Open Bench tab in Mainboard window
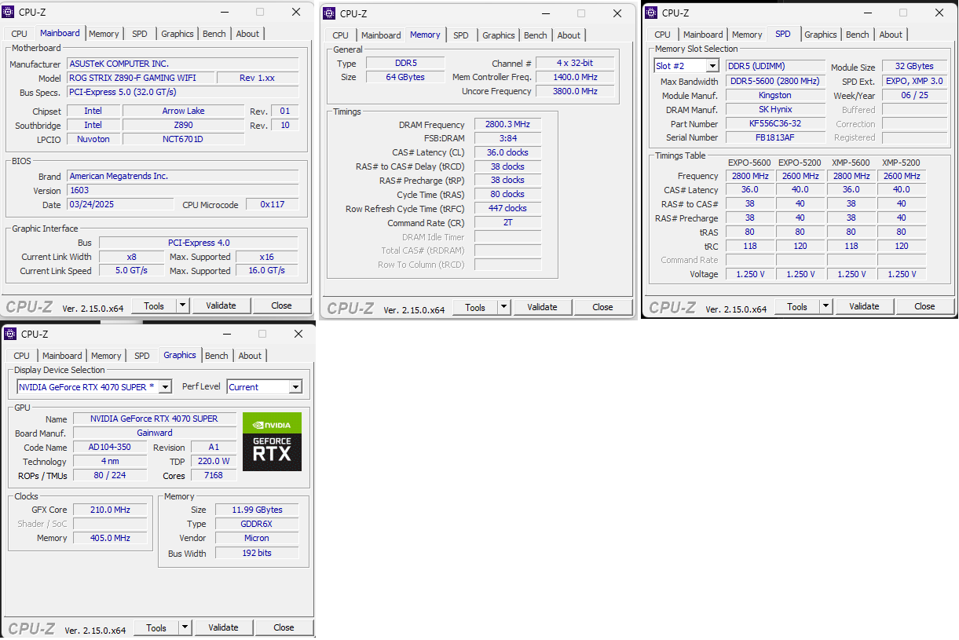959x640 pixels. pos(214,34)
